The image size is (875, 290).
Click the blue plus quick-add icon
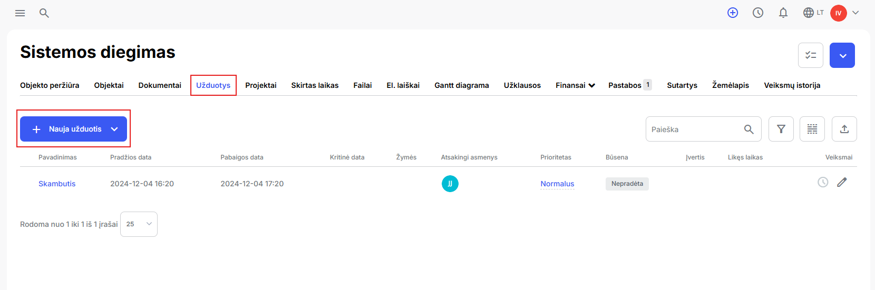(x=733, y=13)
